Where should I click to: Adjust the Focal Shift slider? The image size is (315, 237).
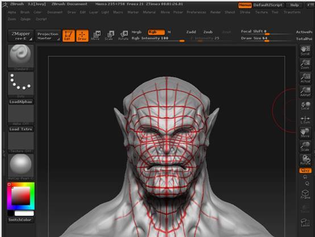[266, 32]
